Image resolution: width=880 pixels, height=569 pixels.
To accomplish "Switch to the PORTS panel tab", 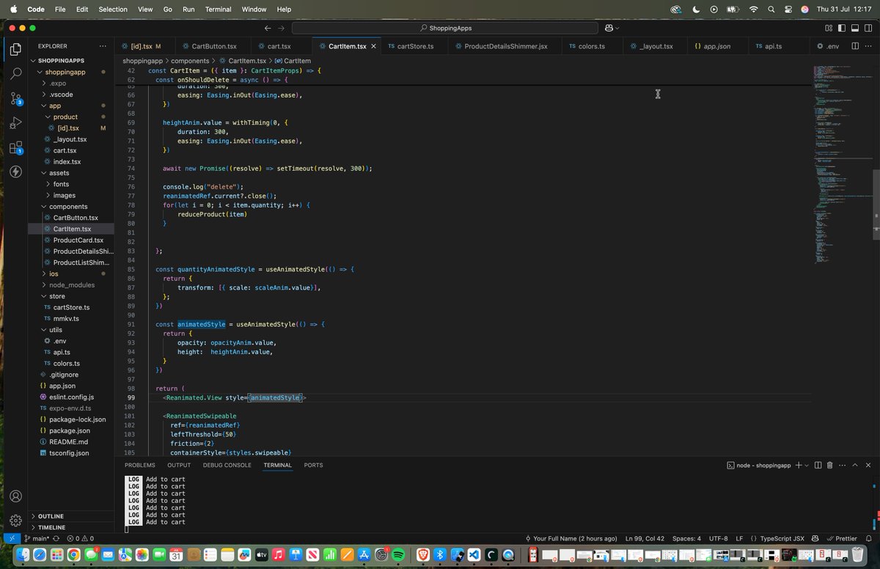I will pos(313,465).
